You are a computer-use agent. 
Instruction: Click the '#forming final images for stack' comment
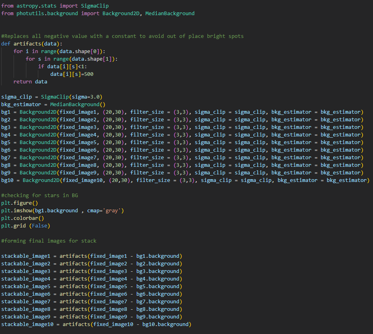pos(49,241)
